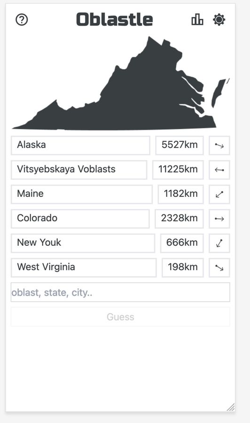The height and width of the screenshot is (423, 250).
Task: Click direction arrow for West Virginia guess
Action: coord(219,267)
